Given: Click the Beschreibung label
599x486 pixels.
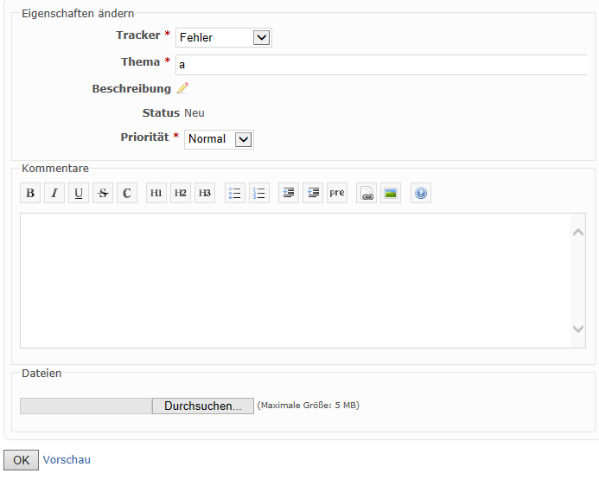Looking at the screenshot, I should [131, 89].
